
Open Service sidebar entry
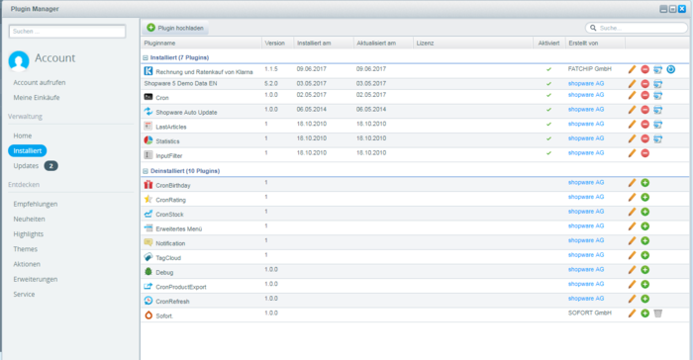[x=24, y=294]
